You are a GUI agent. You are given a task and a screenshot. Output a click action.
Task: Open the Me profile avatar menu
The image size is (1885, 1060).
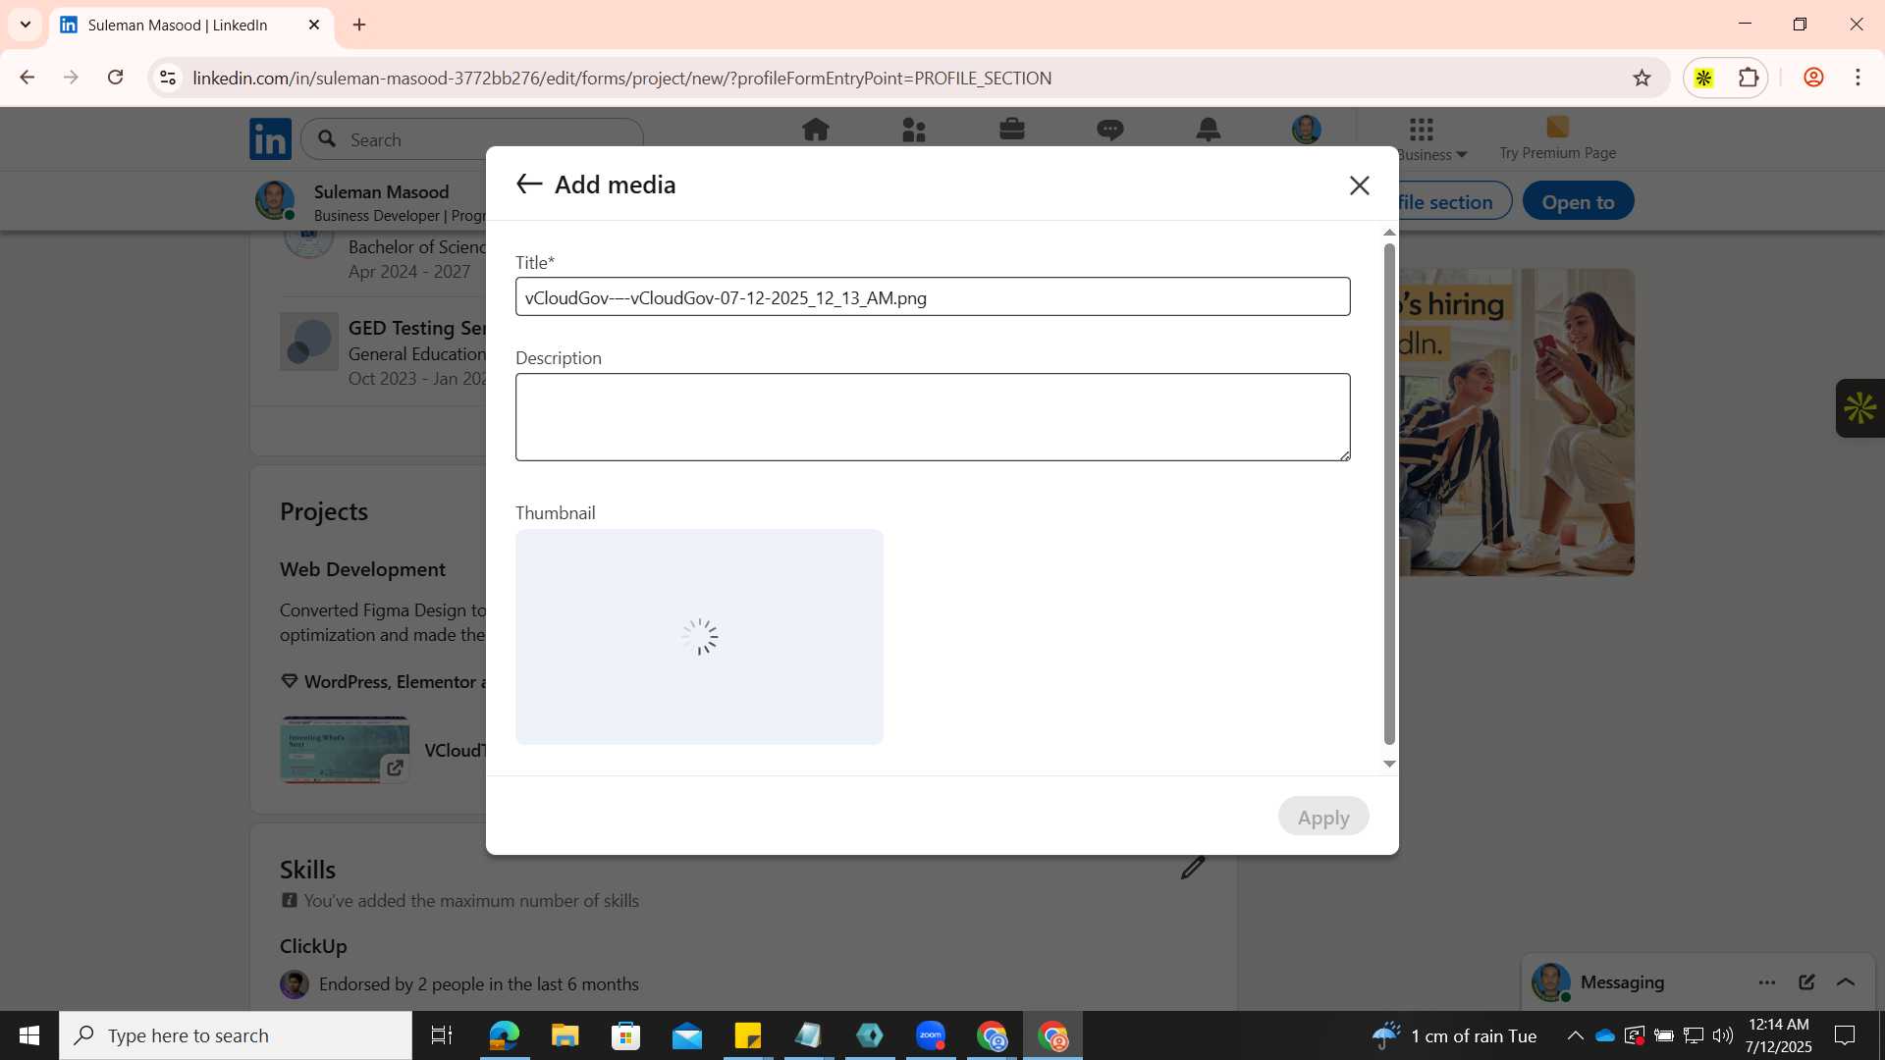tap(1307, 130)
